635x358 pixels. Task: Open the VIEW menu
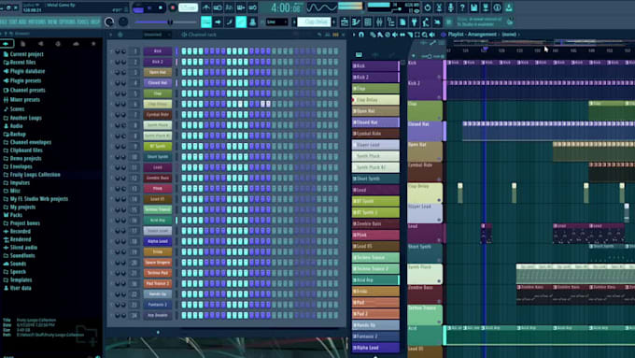coord(53,21)
